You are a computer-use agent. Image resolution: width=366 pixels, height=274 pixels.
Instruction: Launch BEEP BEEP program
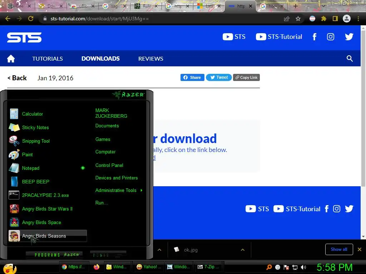click(x=47, y=182)
